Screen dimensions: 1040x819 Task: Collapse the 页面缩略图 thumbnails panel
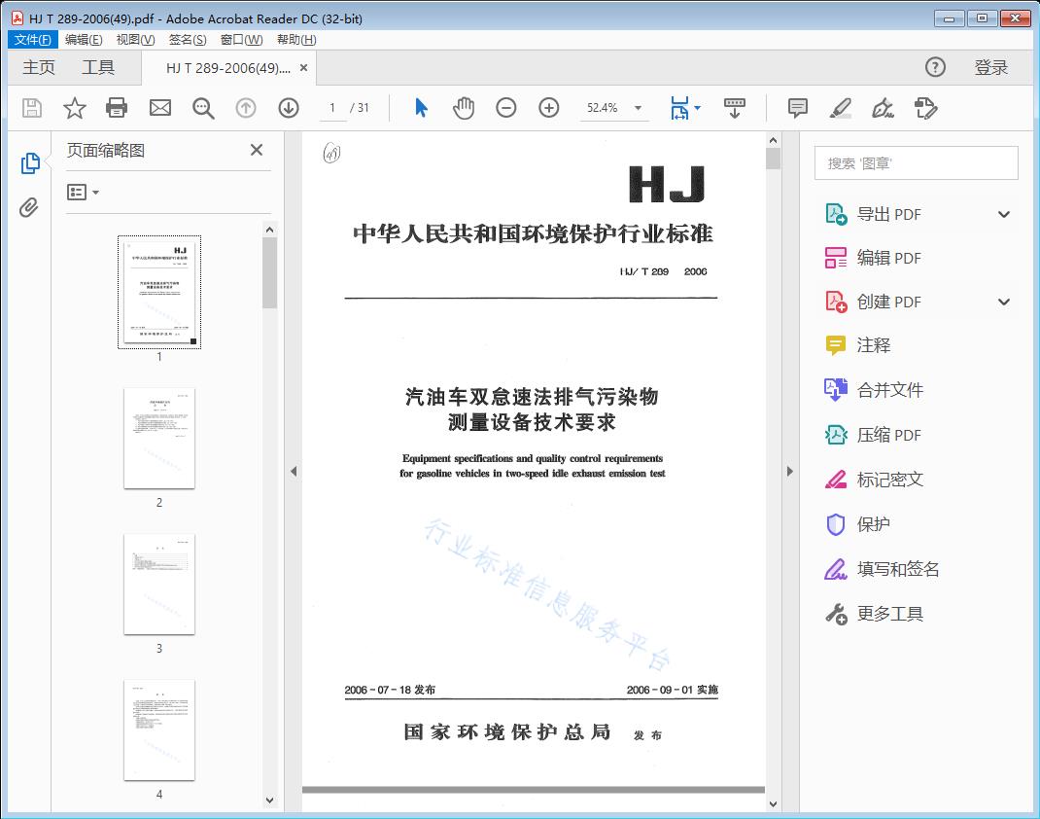[256, 150]
